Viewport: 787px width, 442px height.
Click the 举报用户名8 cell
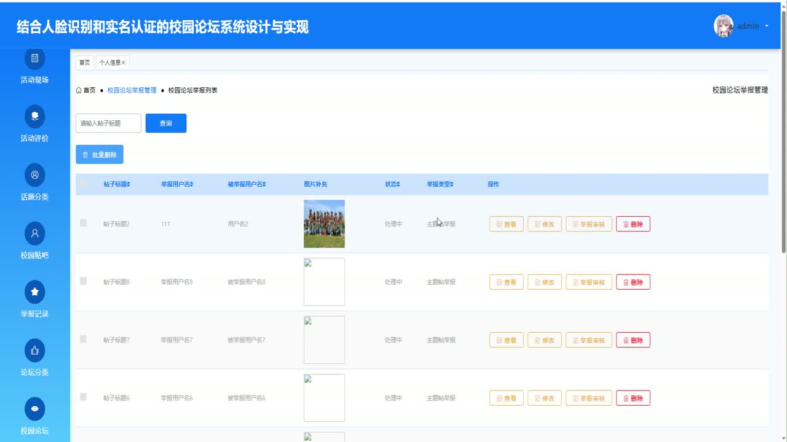tap(176, 282)
